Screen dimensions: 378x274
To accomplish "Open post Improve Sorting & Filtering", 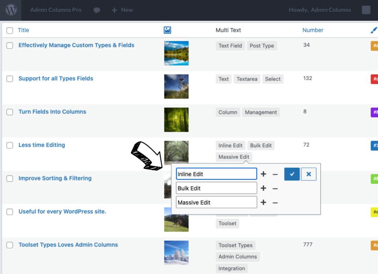I will (x=55, y=178).
